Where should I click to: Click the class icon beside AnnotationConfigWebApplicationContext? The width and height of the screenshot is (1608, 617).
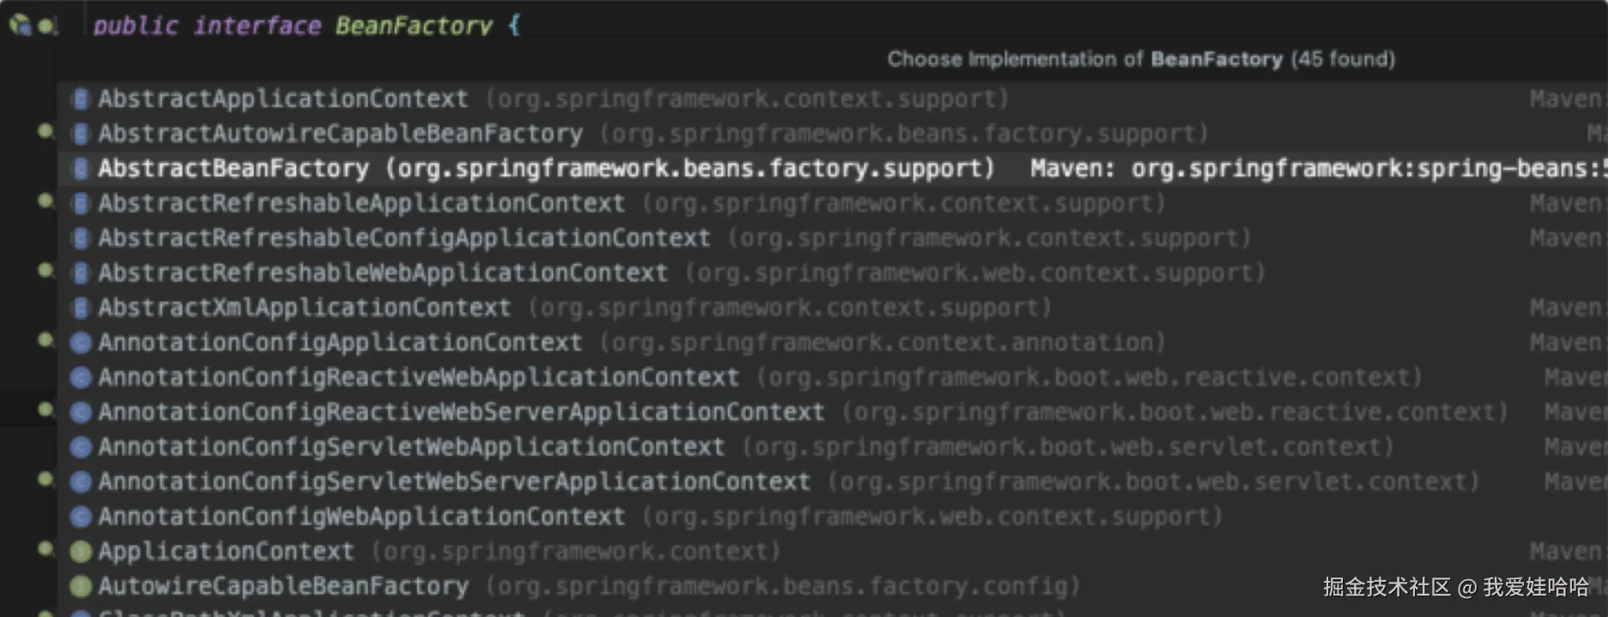81,517
